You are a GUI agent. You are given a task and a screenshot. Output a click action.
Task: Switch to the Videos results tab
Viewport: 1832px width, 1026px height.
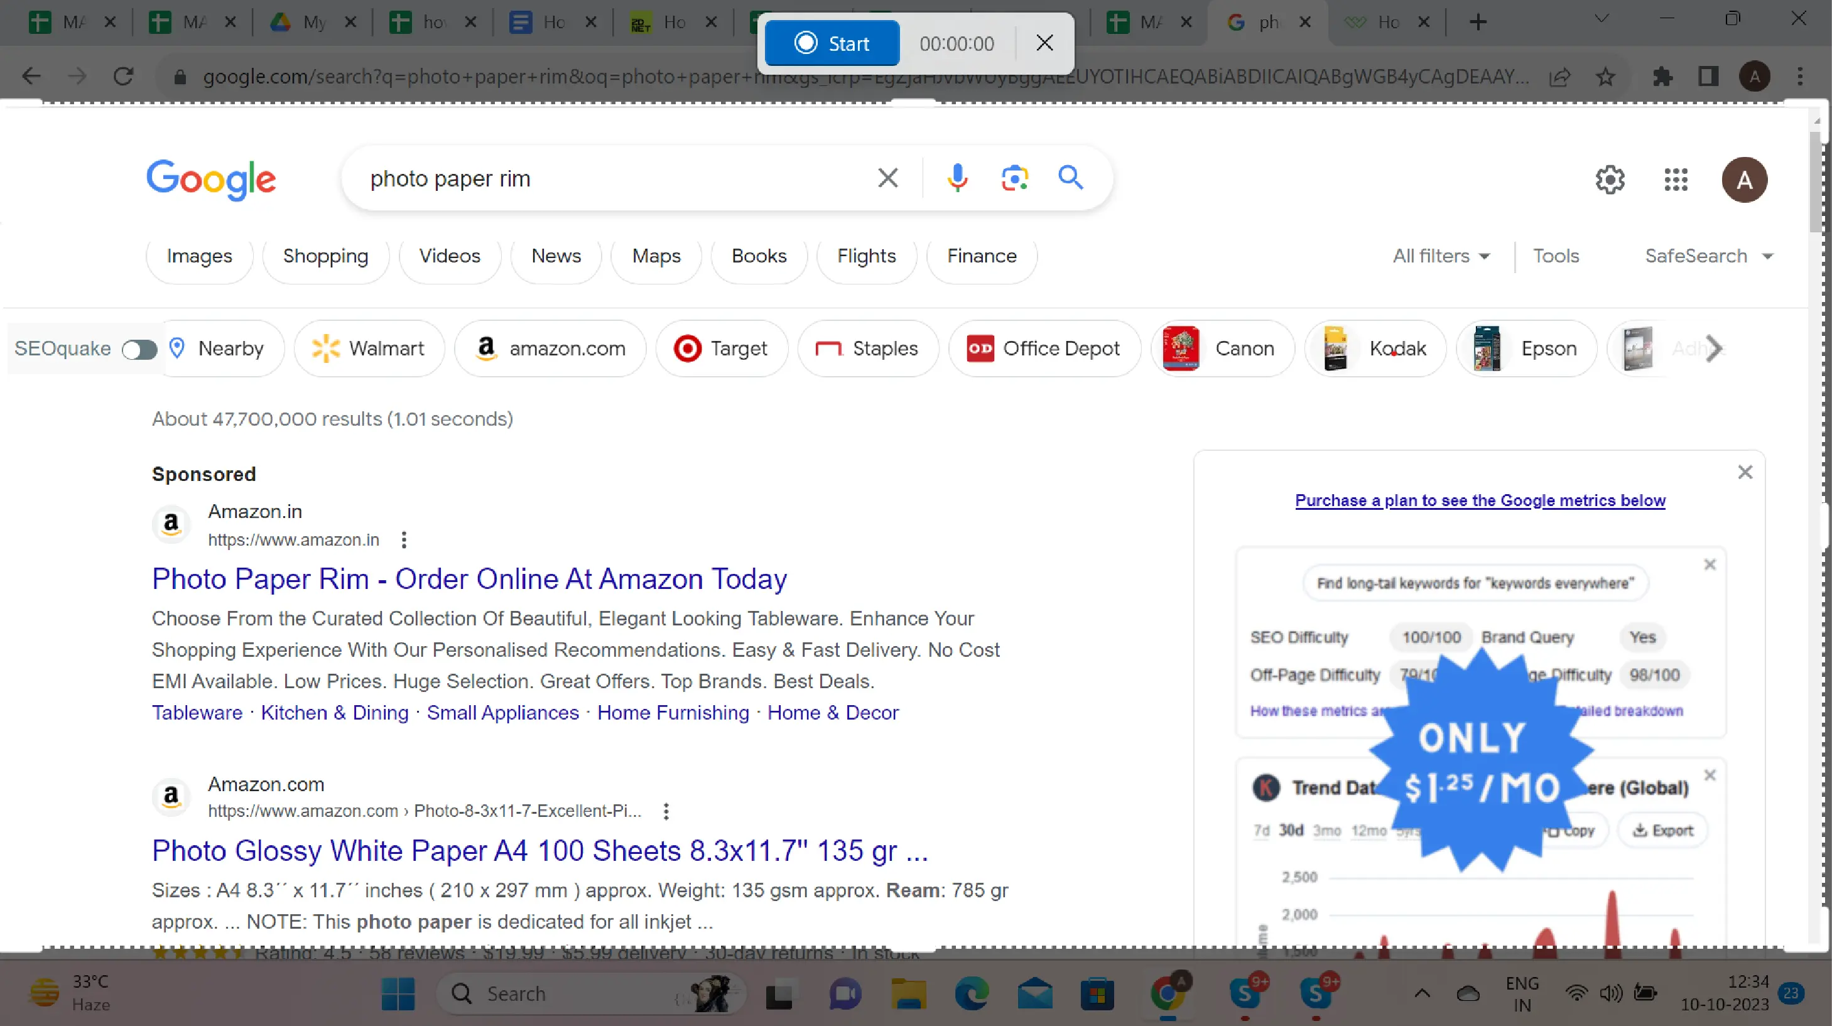[x=450, y=256]
